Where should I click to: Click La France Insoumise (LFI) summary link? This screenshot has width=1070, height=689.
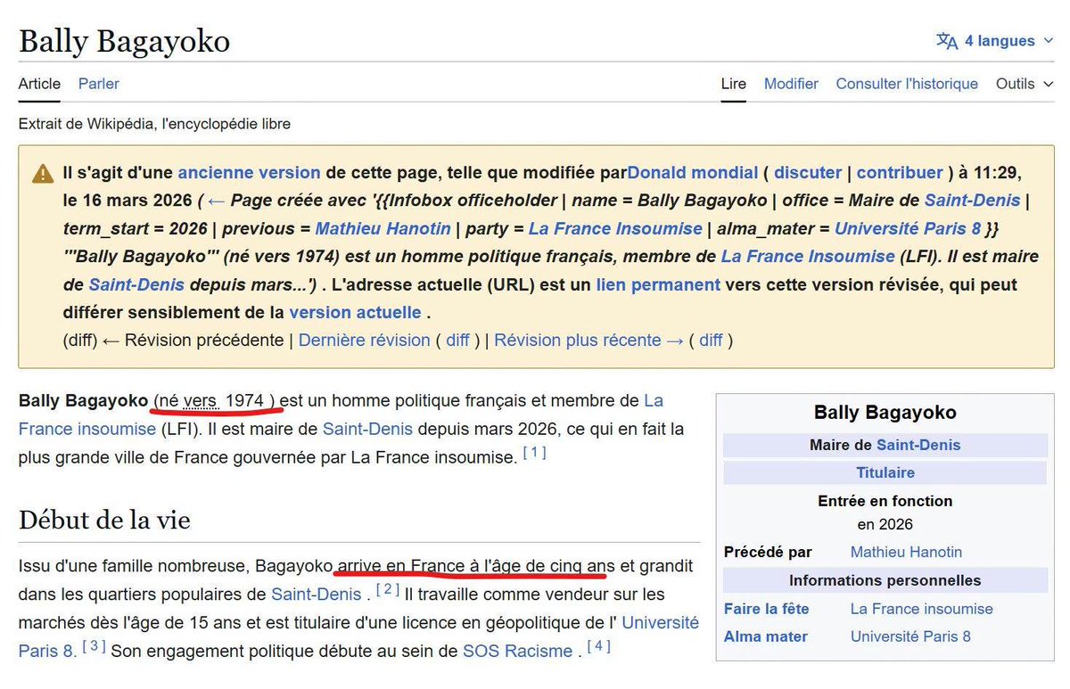click(x=808, y=257)
